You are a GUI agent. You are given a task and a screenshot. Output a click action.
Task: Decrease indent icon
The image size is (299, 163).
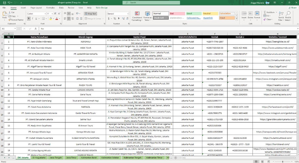[x=77, y=19]
